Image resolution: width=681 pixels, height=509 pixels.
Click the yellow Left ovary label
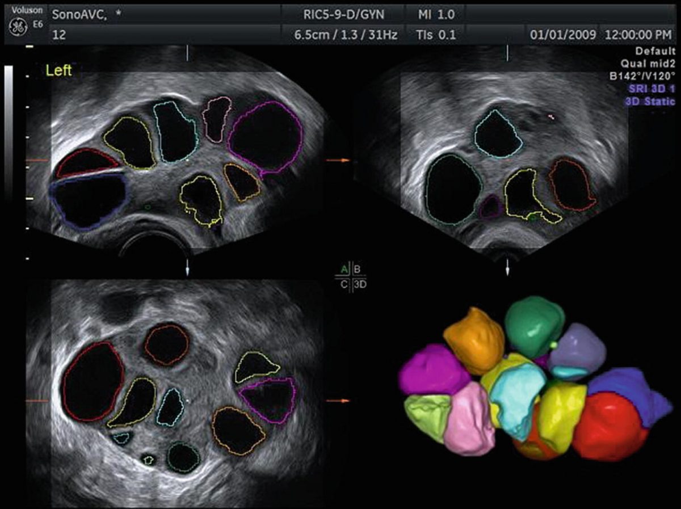(x=58, y=71)
